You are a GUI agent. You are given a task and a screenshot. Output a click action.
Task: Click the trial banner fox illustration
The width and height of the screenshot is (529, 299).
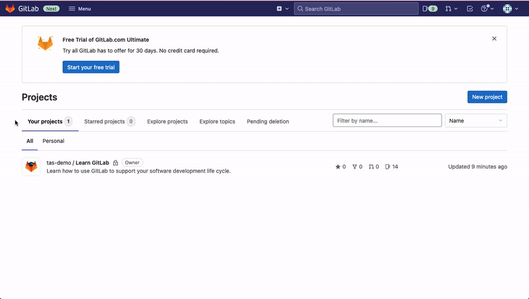[45, 43]
